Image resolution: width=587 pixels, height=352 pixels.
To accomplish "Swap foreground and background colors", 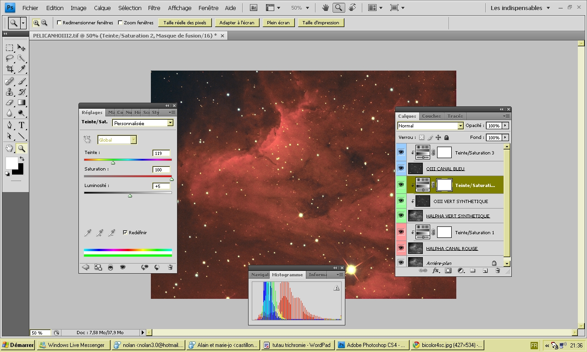I will (x=21, y=159).
